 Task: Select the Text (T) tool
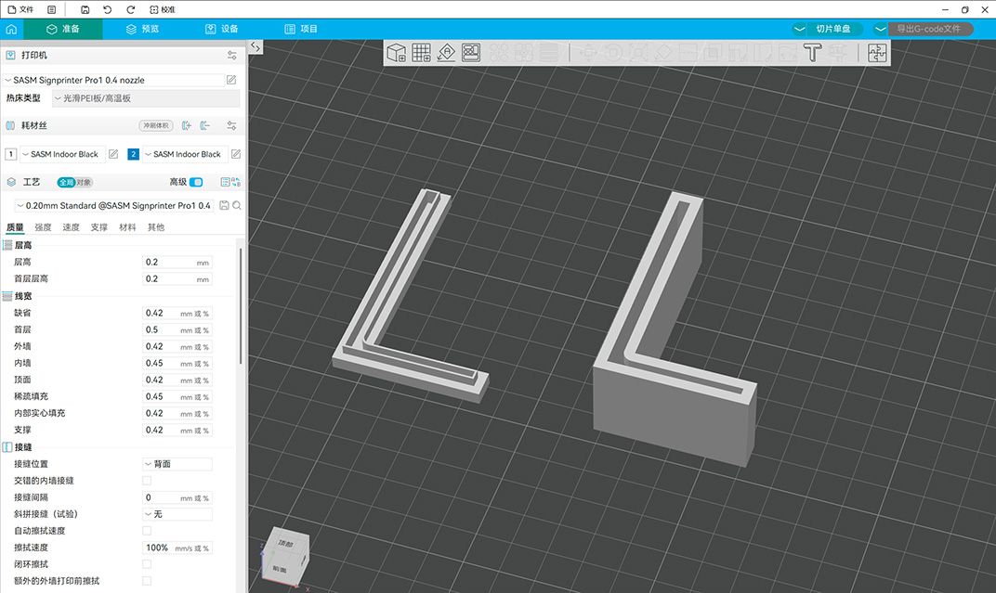tap(813, 53)
